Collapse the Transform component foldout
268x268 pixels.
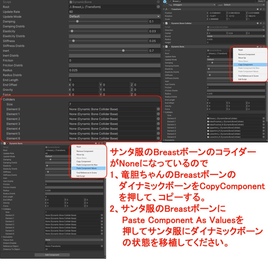click(164, 9)
